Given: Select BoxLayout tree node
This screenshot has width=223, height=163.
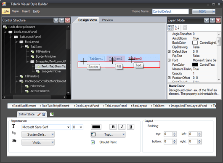Looking at the screenshot, I should click(x=32, y=42).
